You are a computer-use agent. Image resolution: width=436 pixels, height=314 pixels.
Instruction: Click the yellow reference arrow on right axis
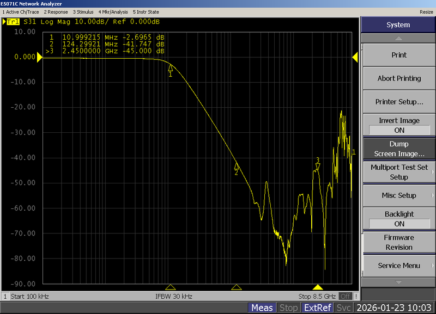tap(356, 57)
